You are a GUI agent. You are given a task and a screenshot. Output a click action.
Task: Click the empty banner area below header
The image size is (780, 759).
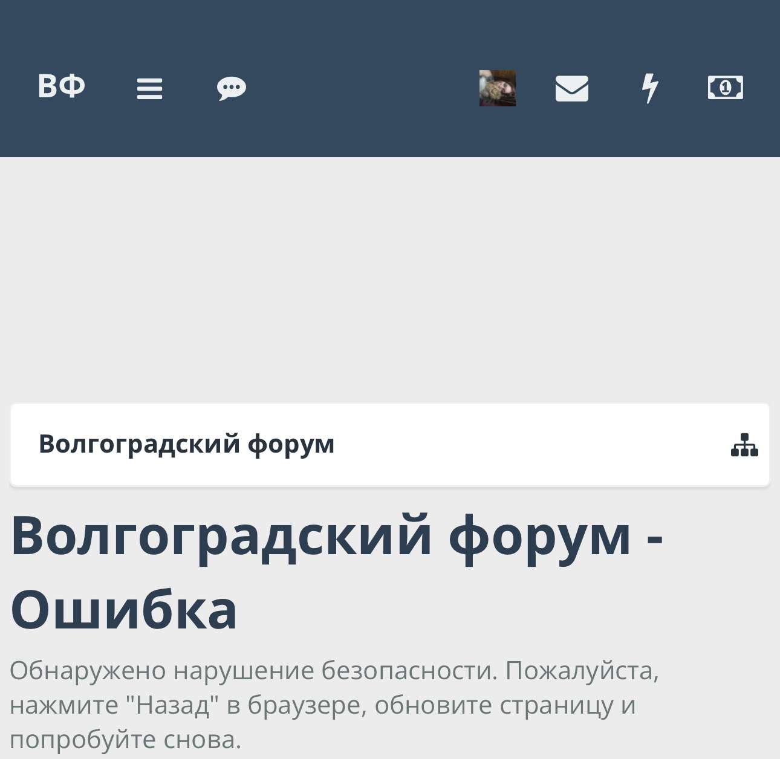coord(390,278)
